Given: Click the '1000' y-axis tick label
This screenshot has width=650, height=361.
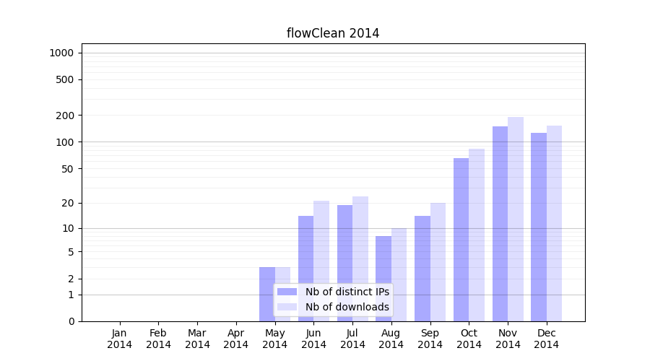Looking at the screenshot, I should [61, 53].
